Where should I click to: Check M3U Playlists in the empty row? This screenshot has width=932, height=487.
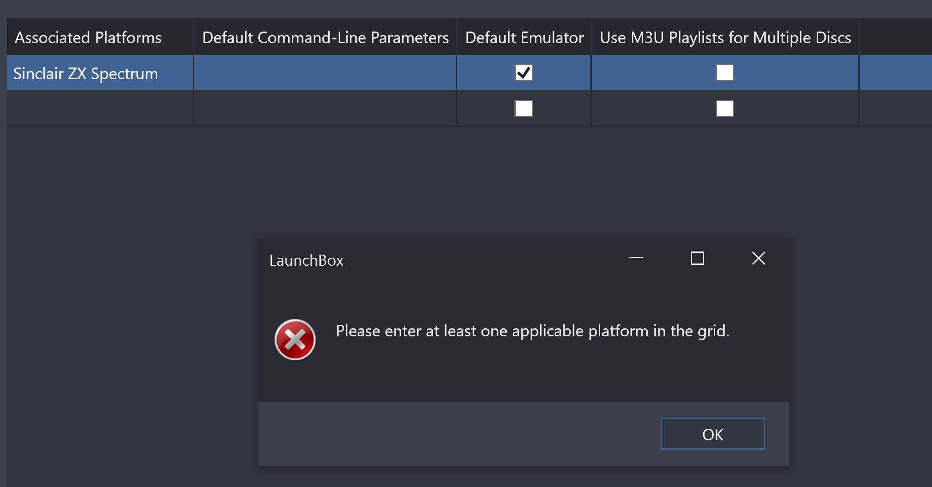point(725,108)
